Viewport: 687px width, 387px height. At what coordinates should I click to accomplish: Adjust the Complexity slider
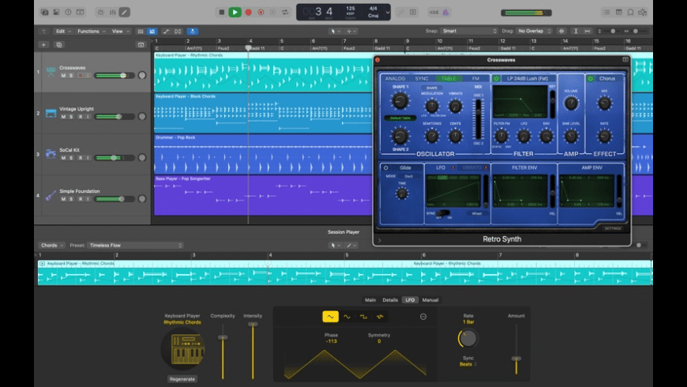[223, 337]
